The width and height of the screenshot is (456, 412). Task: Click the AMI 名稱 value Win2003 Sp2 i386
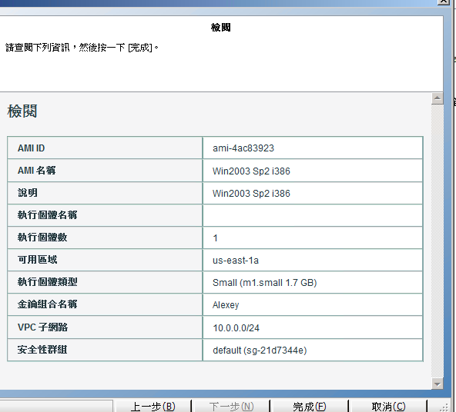(x=251, y=171)
